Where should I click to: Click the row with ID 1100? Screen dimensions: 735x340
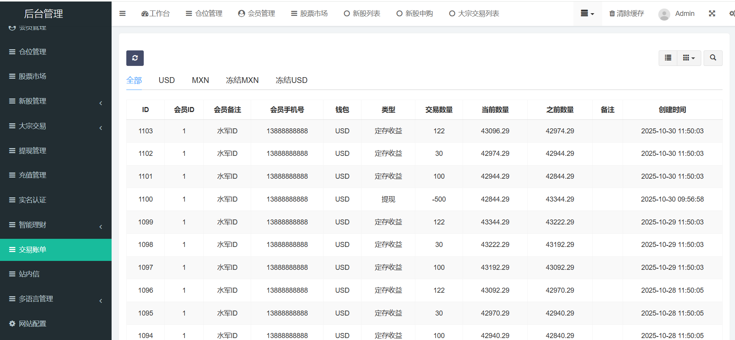(145, 199)
